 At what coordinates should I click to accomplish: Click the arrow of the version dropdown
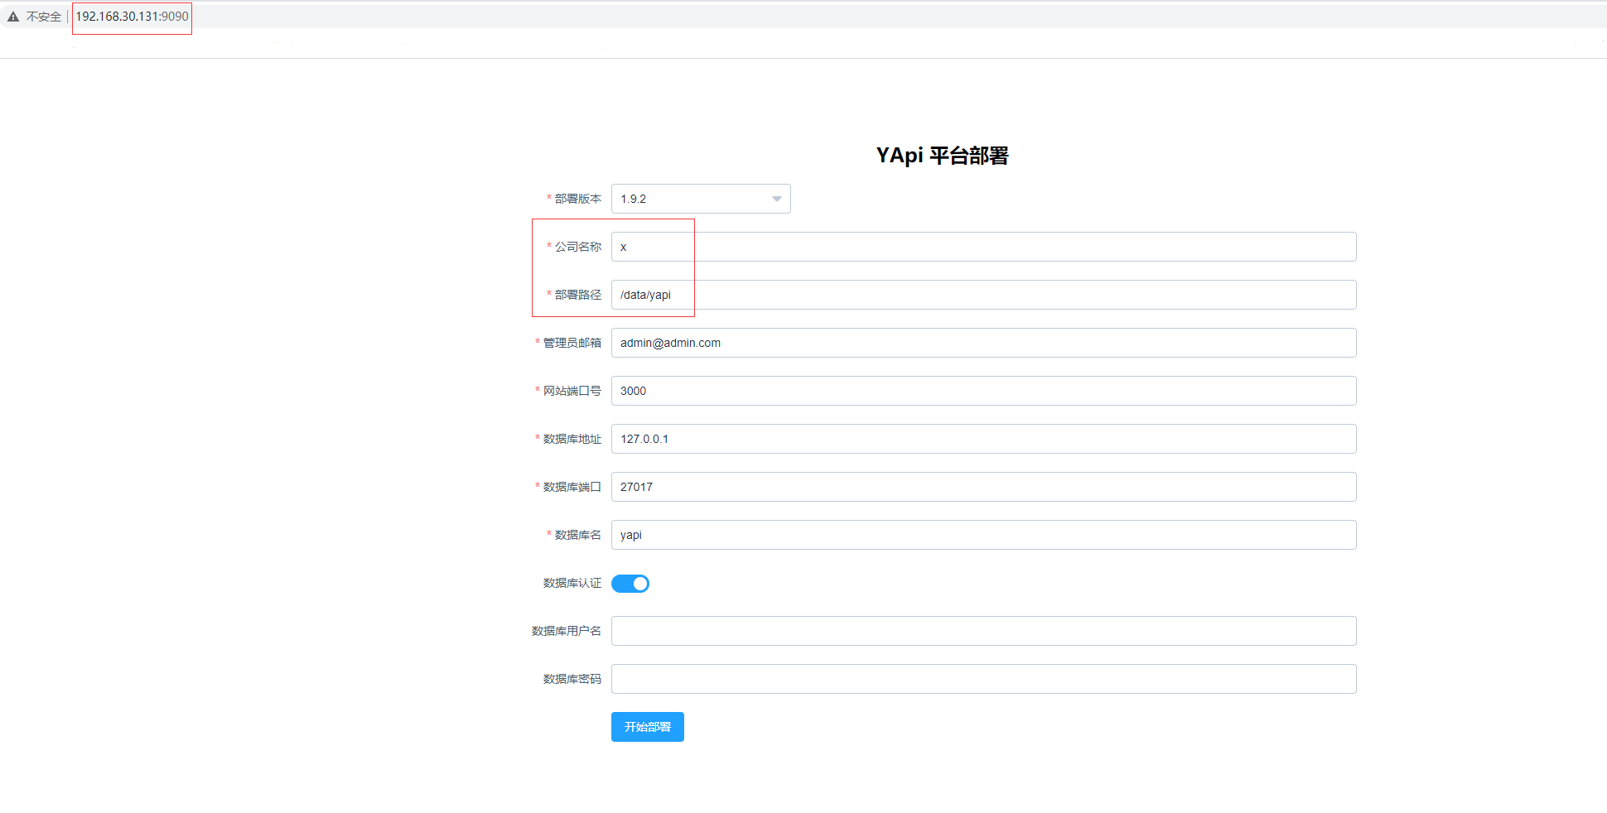776,199
